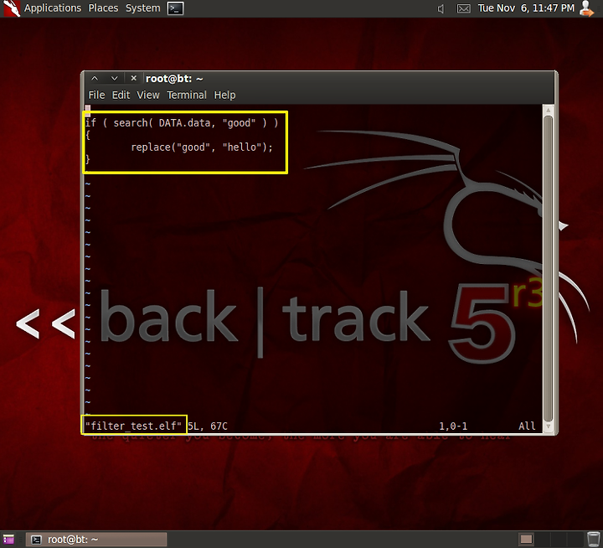Click the filter_test.elf filename in status line
Viewport: 603px width, 548px height.
pos(133,426)
